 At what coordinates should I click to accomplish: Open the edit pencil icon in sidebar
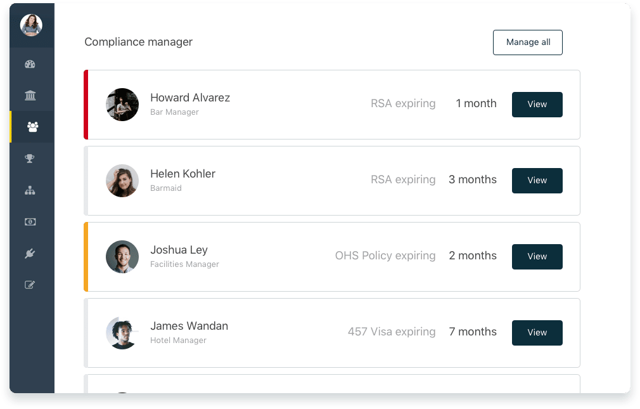point(30,285)
